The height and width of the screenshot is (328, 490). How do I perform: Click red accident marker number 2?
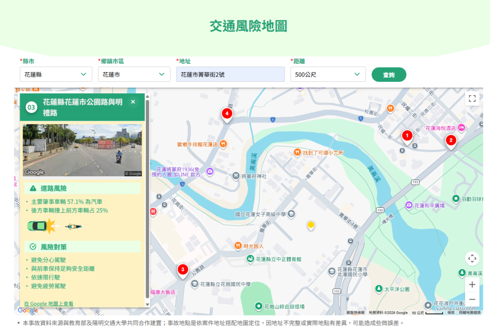tap(450, 140)
